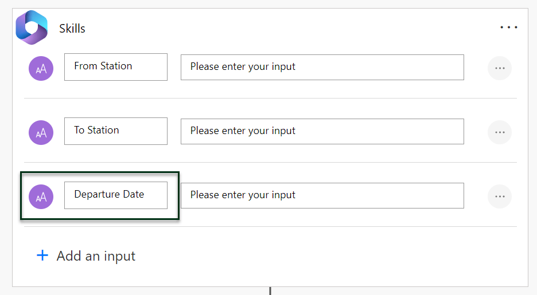Viewport: 537px width, 295px height.
Task: Select the Skills card title
Action: point(72,29)
